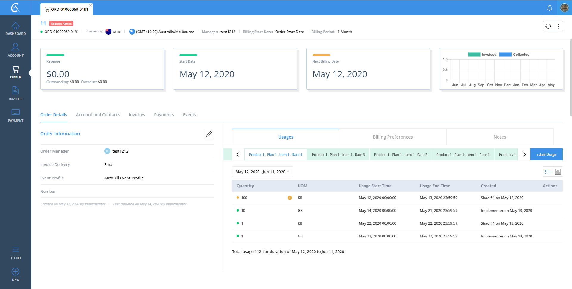Viewport: 572px width, 289px height.
Task: Switch usages to chart view
Action: click(558, 172)
